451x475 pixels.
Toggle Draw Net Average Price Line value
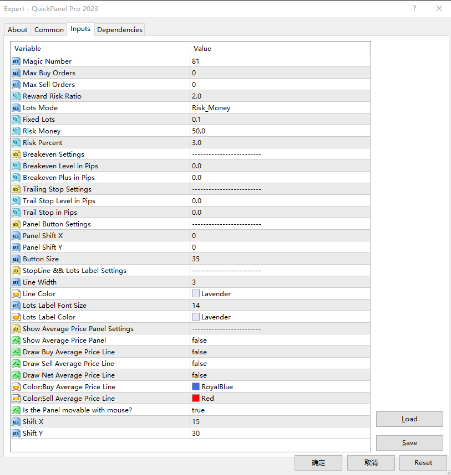(x=280, y=375)
